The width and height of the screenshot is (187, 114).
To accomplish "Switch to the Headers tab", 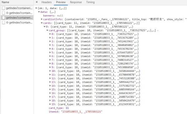I will 46,2.
